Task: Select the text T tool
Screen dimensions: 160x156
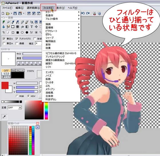Action: click(x=32, y=27)
